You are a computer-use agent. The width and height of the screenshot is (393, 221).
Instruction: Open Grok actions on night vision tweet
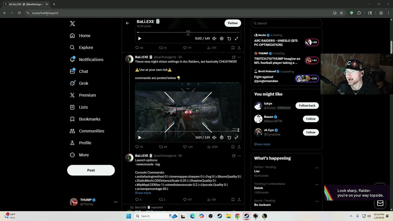tap(234, 57)
